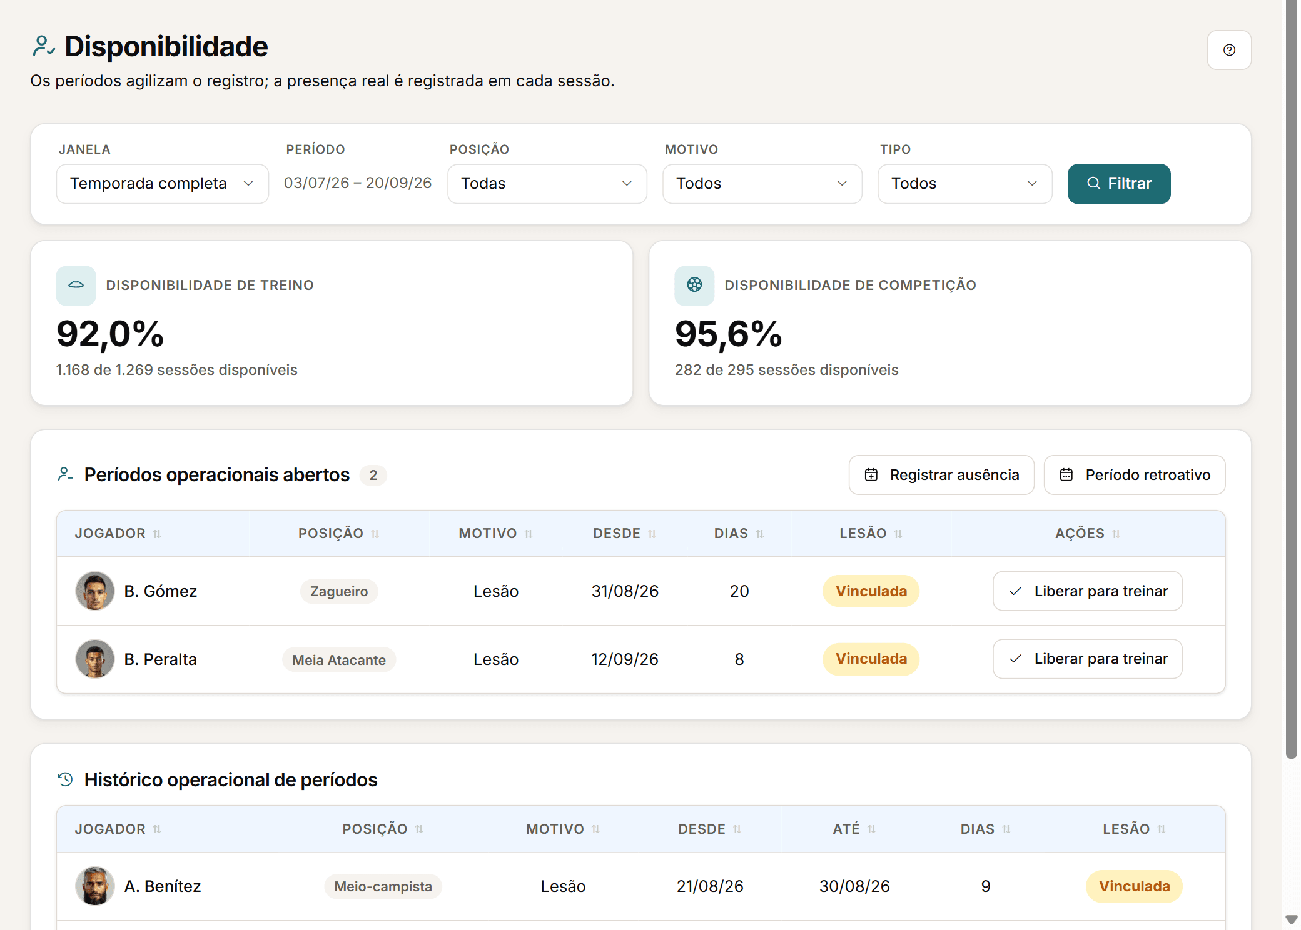Image resolution: width=1301 pixels, height=930 pixels.
Task: Click B. Gómez avatar photo
Action: pos(95,591)
